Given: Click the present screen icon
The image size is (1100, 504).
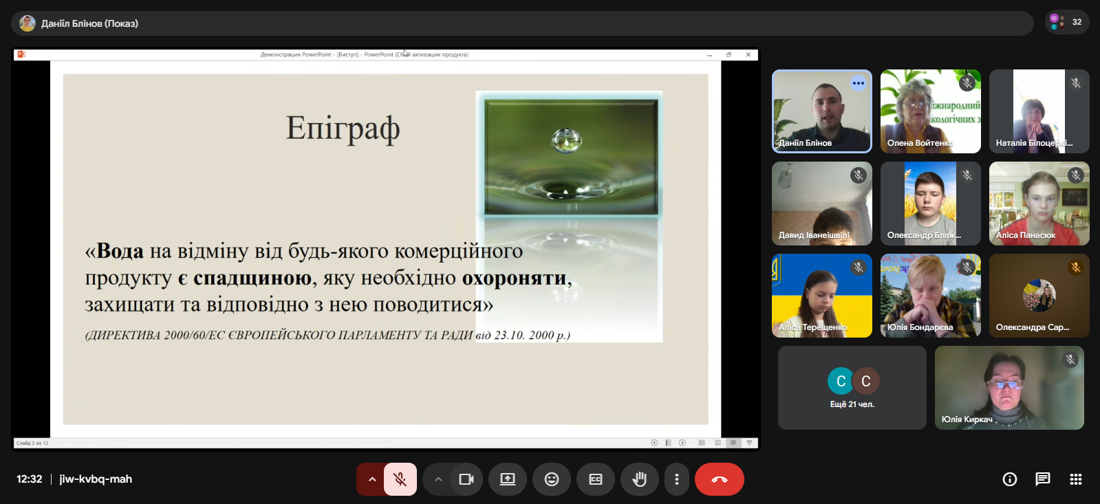Looking at the screenshot, I should 508,479.
